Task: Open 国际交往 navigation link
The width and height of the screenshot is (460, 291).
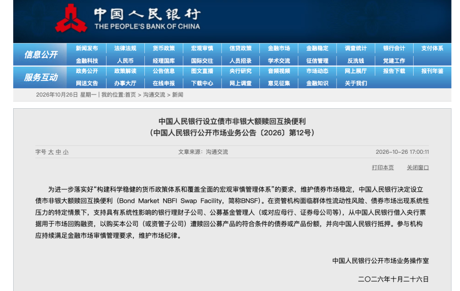Action: click(x=202, y=61)
